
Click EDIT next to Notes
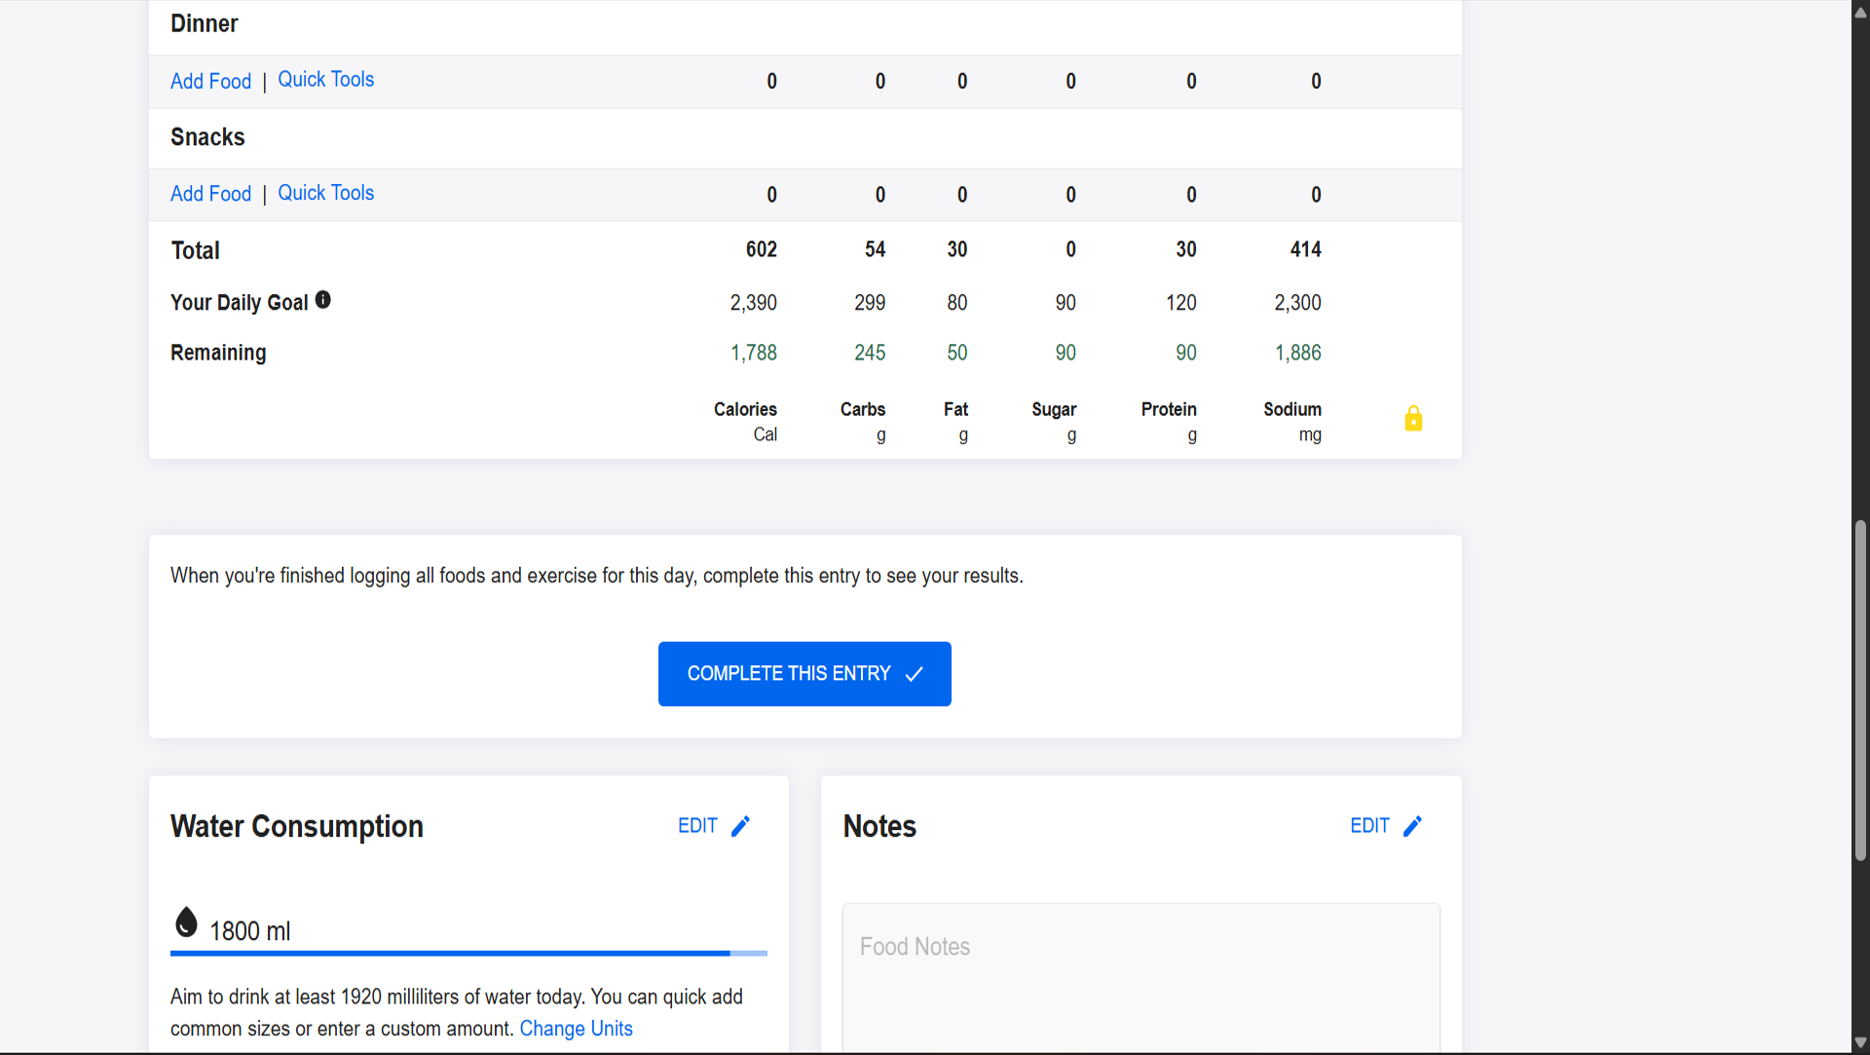1369,826
